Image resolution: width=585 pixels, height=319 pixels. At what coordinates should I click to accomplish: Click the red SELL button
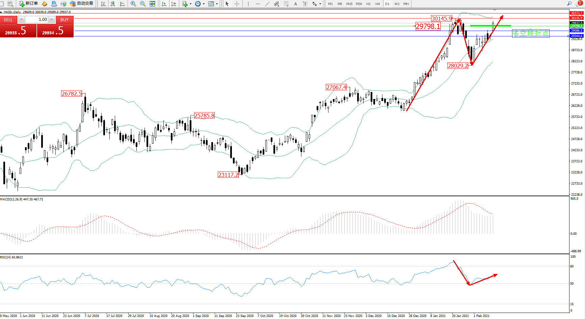(x=8, y=20)
